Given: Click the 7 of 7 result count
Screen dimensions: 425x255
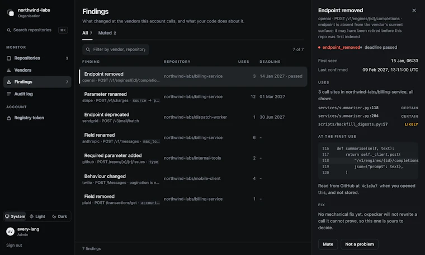Looking at the screenshot, I should pos(298,49).
